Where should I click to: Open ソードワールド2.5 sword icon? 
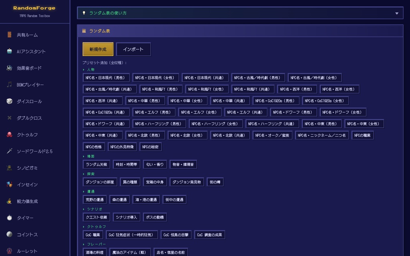coord(9,151)
